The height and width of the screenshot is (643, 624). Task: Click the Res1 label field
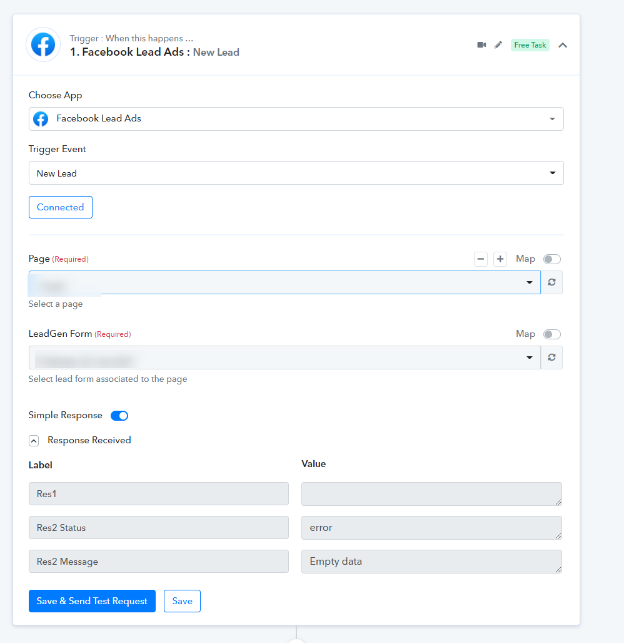click(x=158, y=494)
